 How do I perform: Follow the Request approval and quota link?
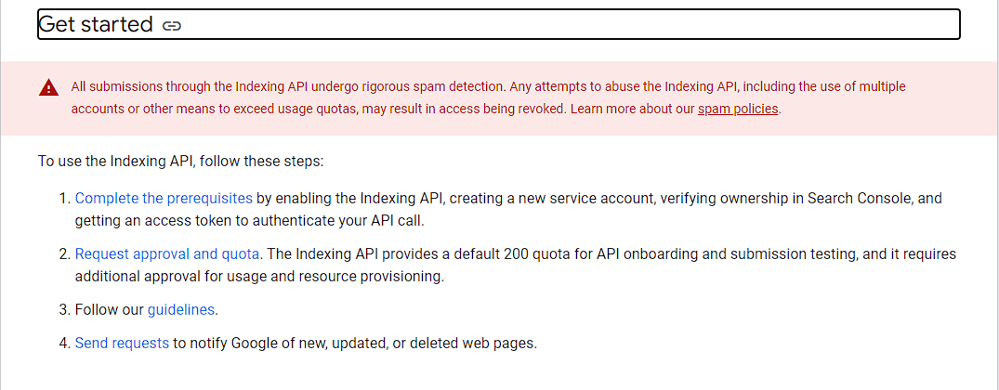pos(167,254)
